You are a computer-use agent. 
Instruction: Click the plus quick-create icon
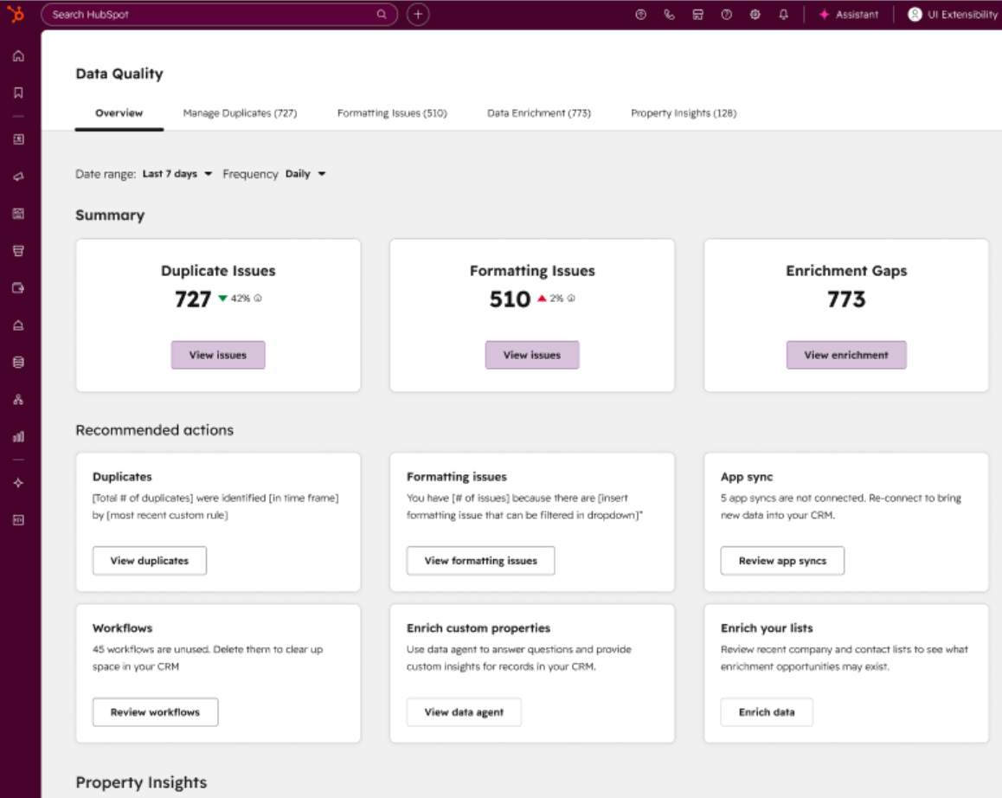tap(418, 14)
